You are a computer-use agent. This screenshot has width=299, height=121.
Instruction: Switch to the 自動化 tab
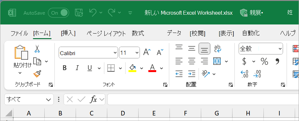coord(251,33)
